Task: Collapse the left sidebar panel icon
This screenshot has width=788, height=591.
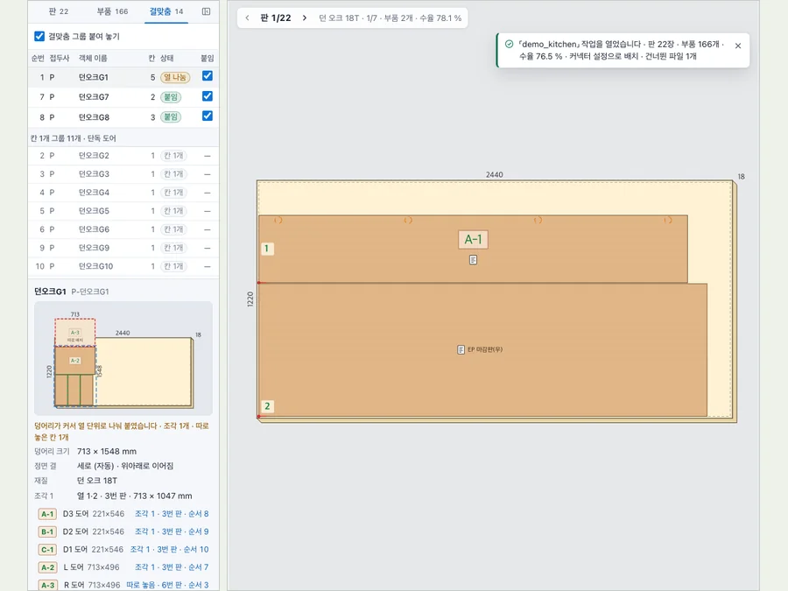Action: click(206, 11)
